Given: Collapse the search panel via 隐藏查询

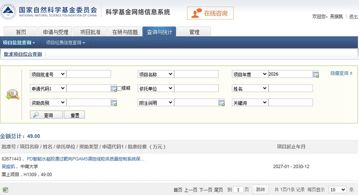Looking at the screenshot, I should tap(341, 73).
